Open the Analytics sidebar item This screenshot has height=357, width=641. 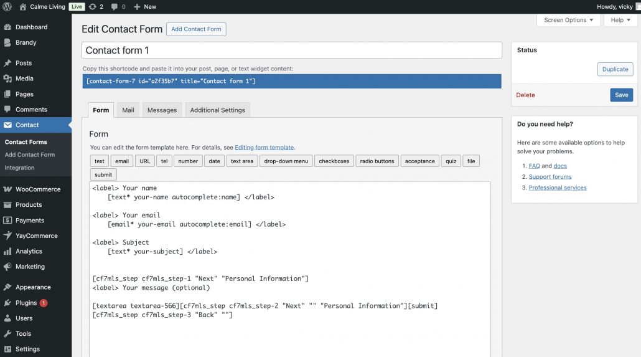click(x=29, y=251)
